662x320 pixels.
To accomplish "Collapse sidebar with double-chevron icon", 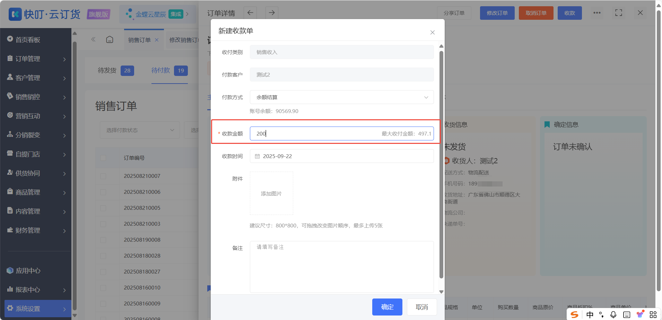I will [93, 40].
